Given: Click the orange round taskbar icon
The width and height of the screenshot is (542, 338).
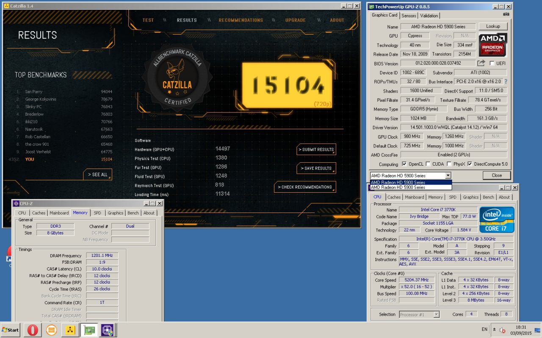Looking at the screenshot, I should [51, 330].
